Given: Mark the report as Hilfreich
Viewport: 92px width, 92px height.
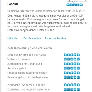Looking at the screenshot, I should click(x=12, y=38).
